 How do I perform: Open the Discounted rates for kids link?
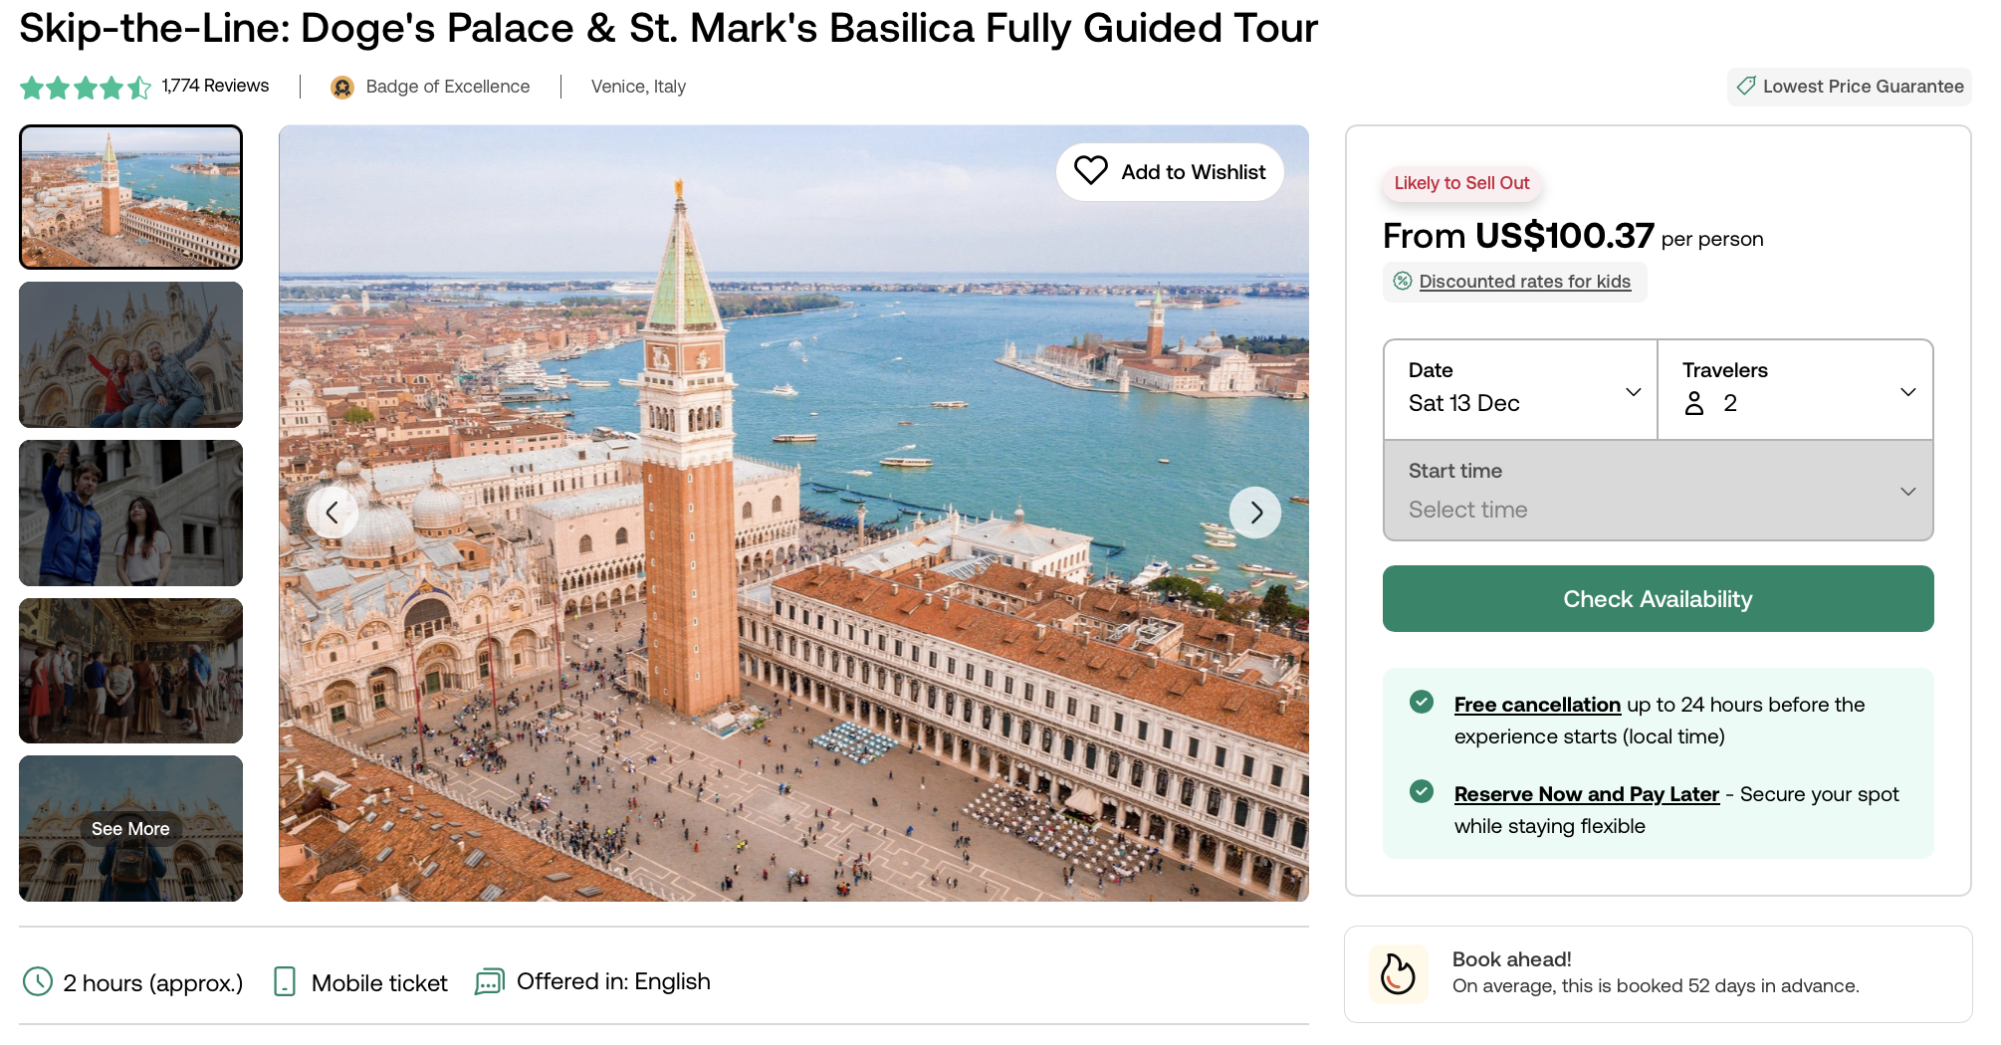[1524, 282]
